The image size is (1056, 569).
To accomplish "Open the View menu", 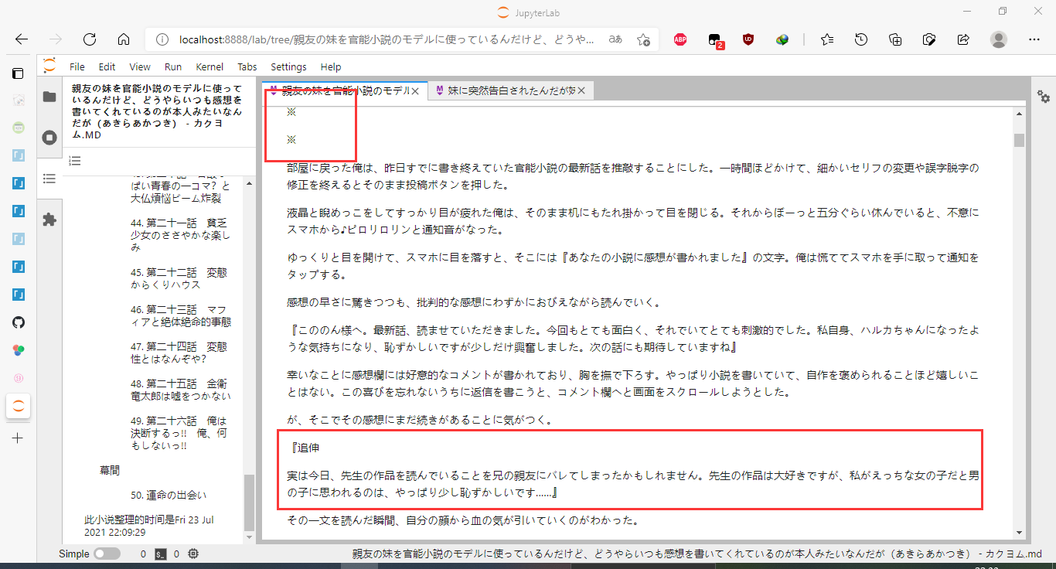I will tap(140, 67).
